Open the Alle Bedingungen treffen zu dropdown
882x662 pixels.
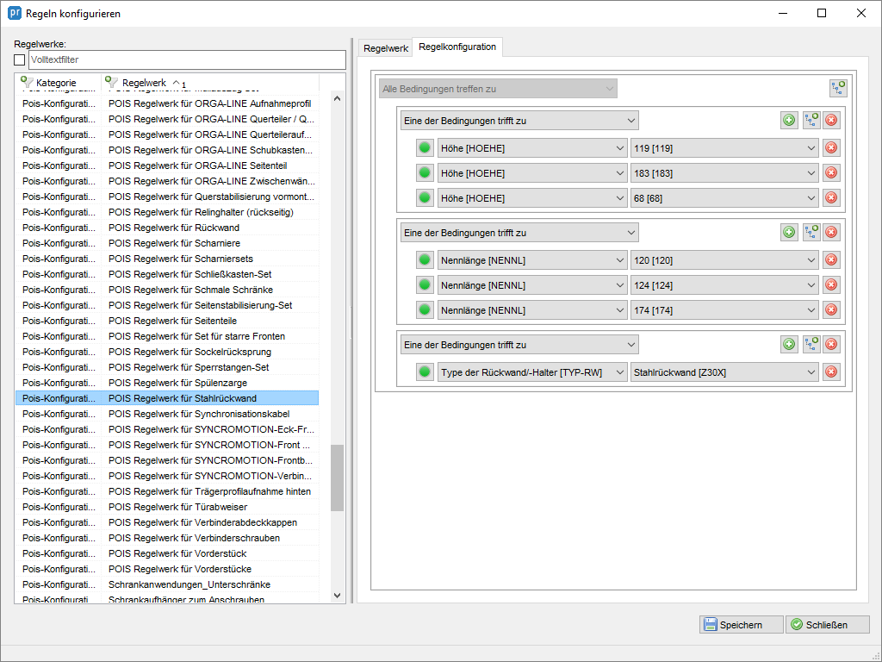coord(498,89)
